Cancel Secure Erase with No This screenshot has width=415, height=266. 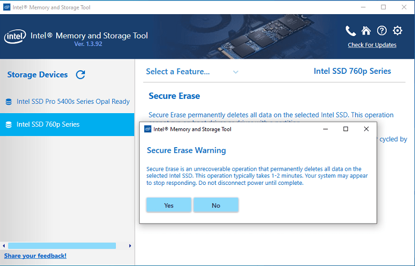coord(216,205)
